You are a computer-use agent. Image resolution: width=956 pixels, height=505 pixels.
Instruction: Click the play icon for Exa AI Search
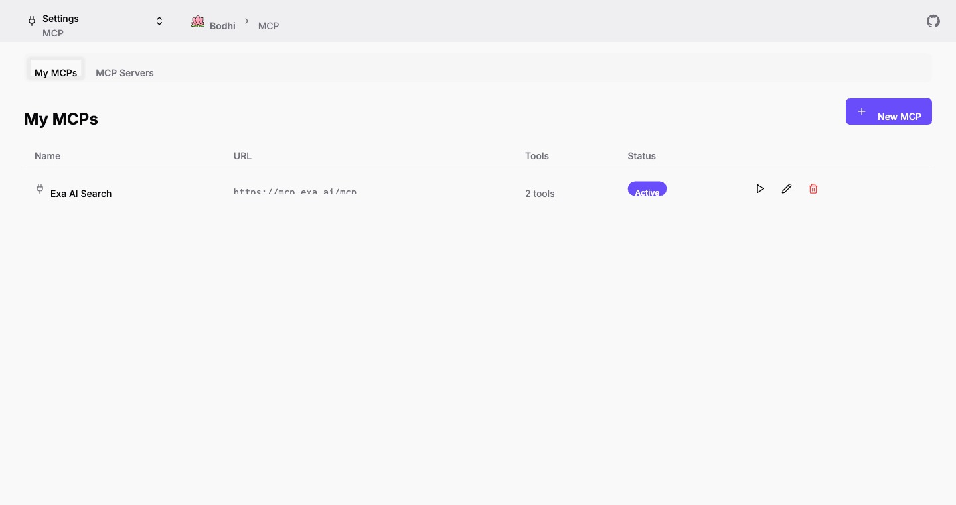[760, 189]
